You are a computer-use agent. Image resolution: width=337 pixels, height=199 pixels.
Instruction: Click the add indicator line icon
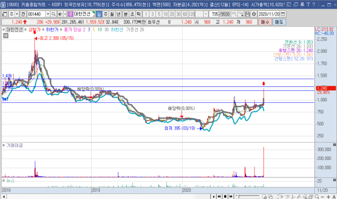(x=241, y=14)
